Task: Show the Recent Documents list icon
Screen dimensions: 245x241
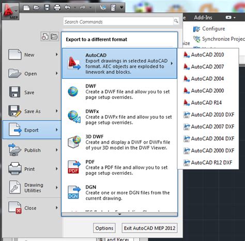Action: click(x=45, y=36)
